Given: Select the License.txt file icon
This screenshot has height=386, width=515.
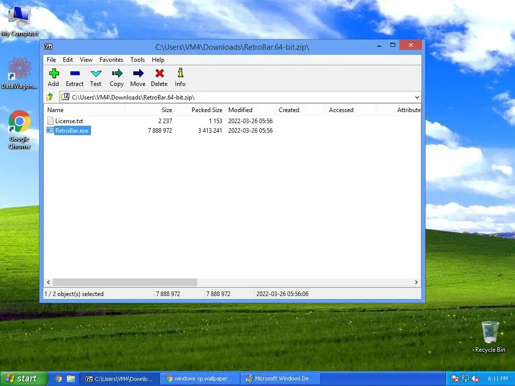Looking at the screenshot, I should [50, 121].
